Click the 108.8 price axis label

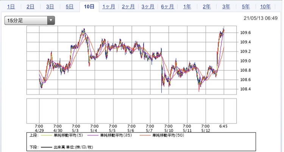pos(246,70)
